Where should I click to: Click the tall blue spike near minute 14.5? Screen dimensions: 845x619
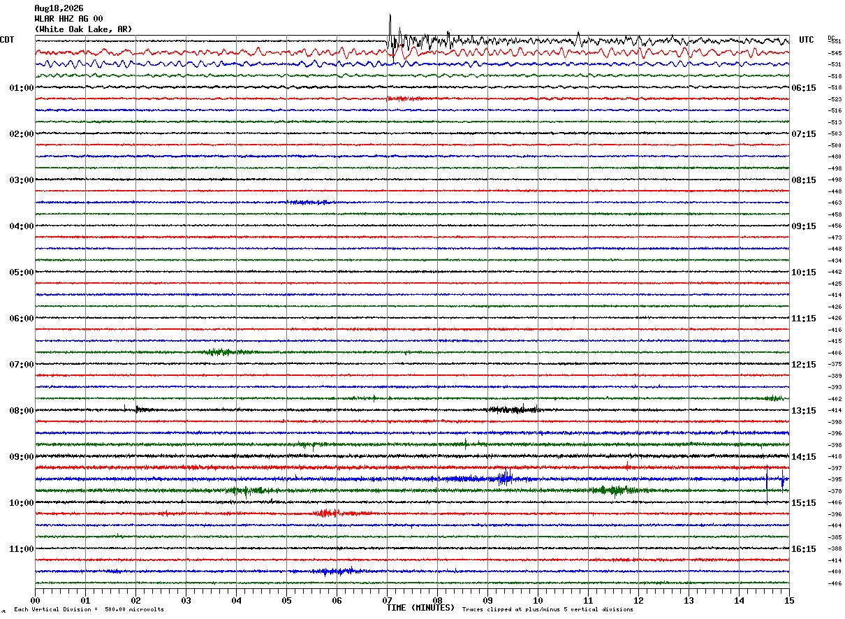pos(767,484)
